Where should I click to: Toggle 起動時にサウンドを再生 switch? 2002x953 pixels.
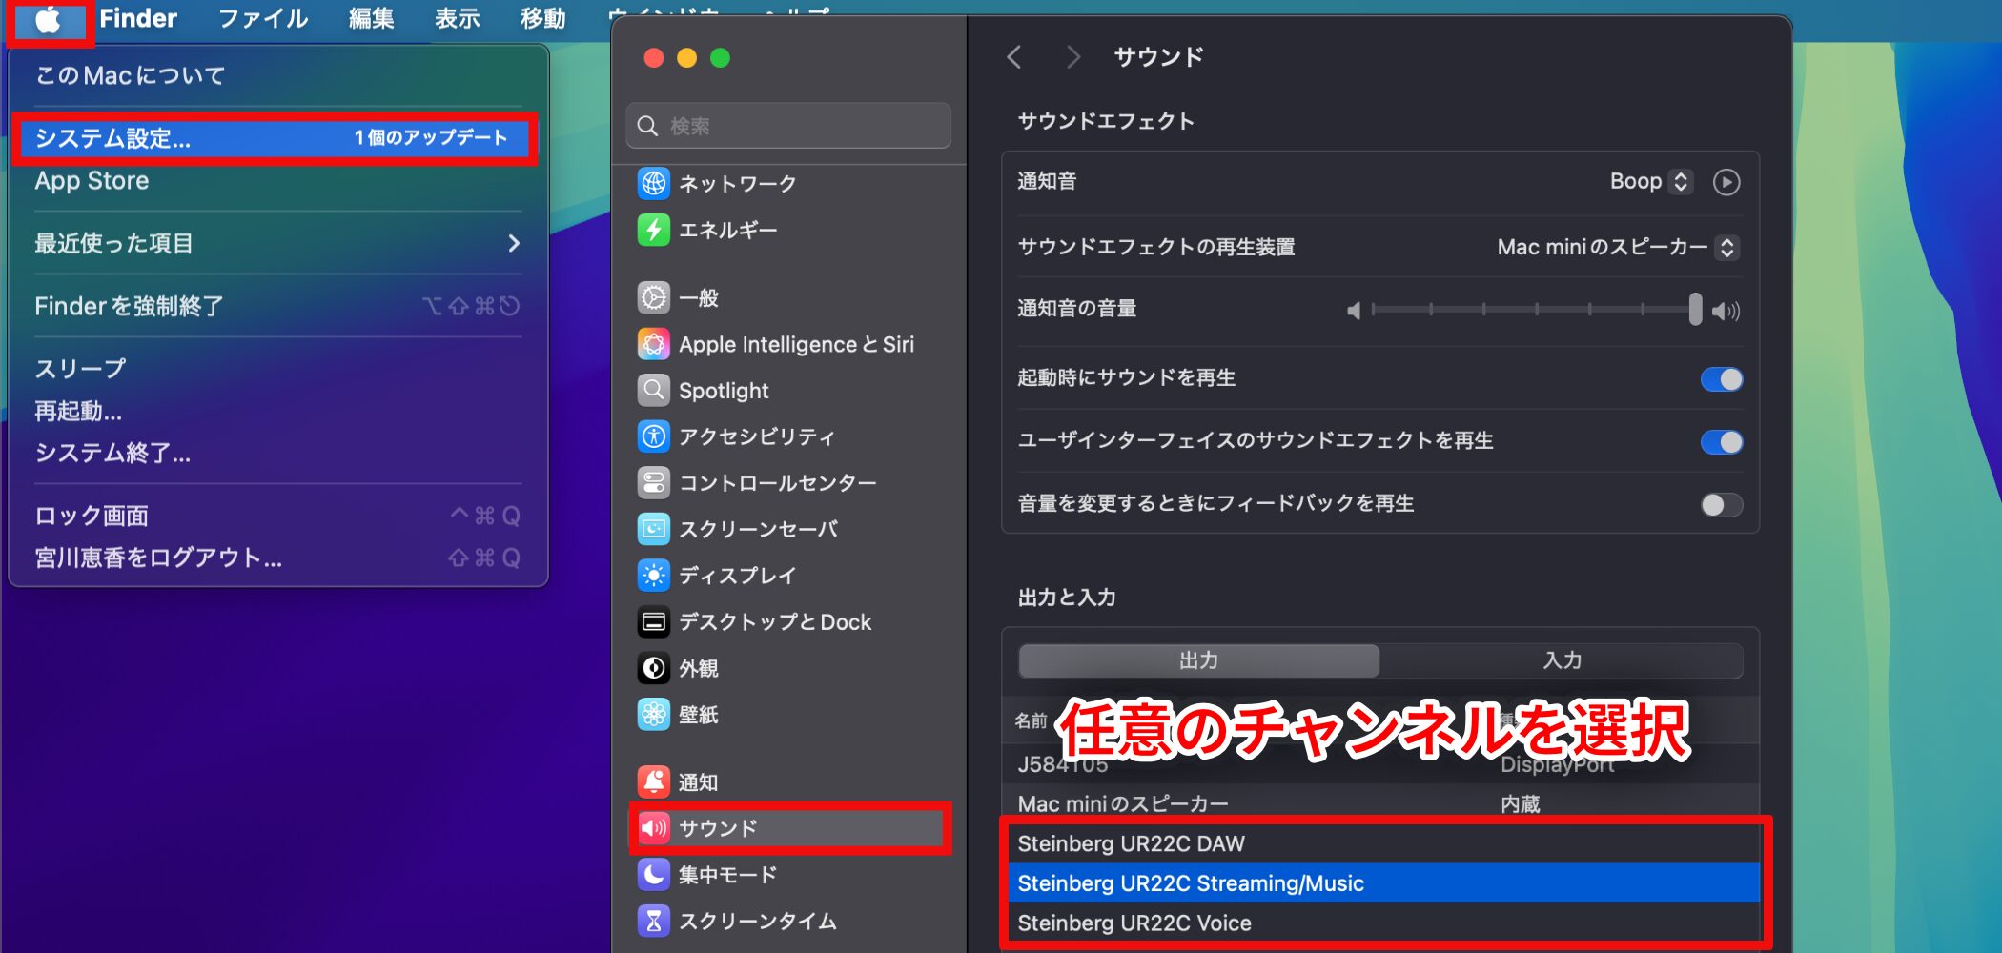coord(1722,379)
